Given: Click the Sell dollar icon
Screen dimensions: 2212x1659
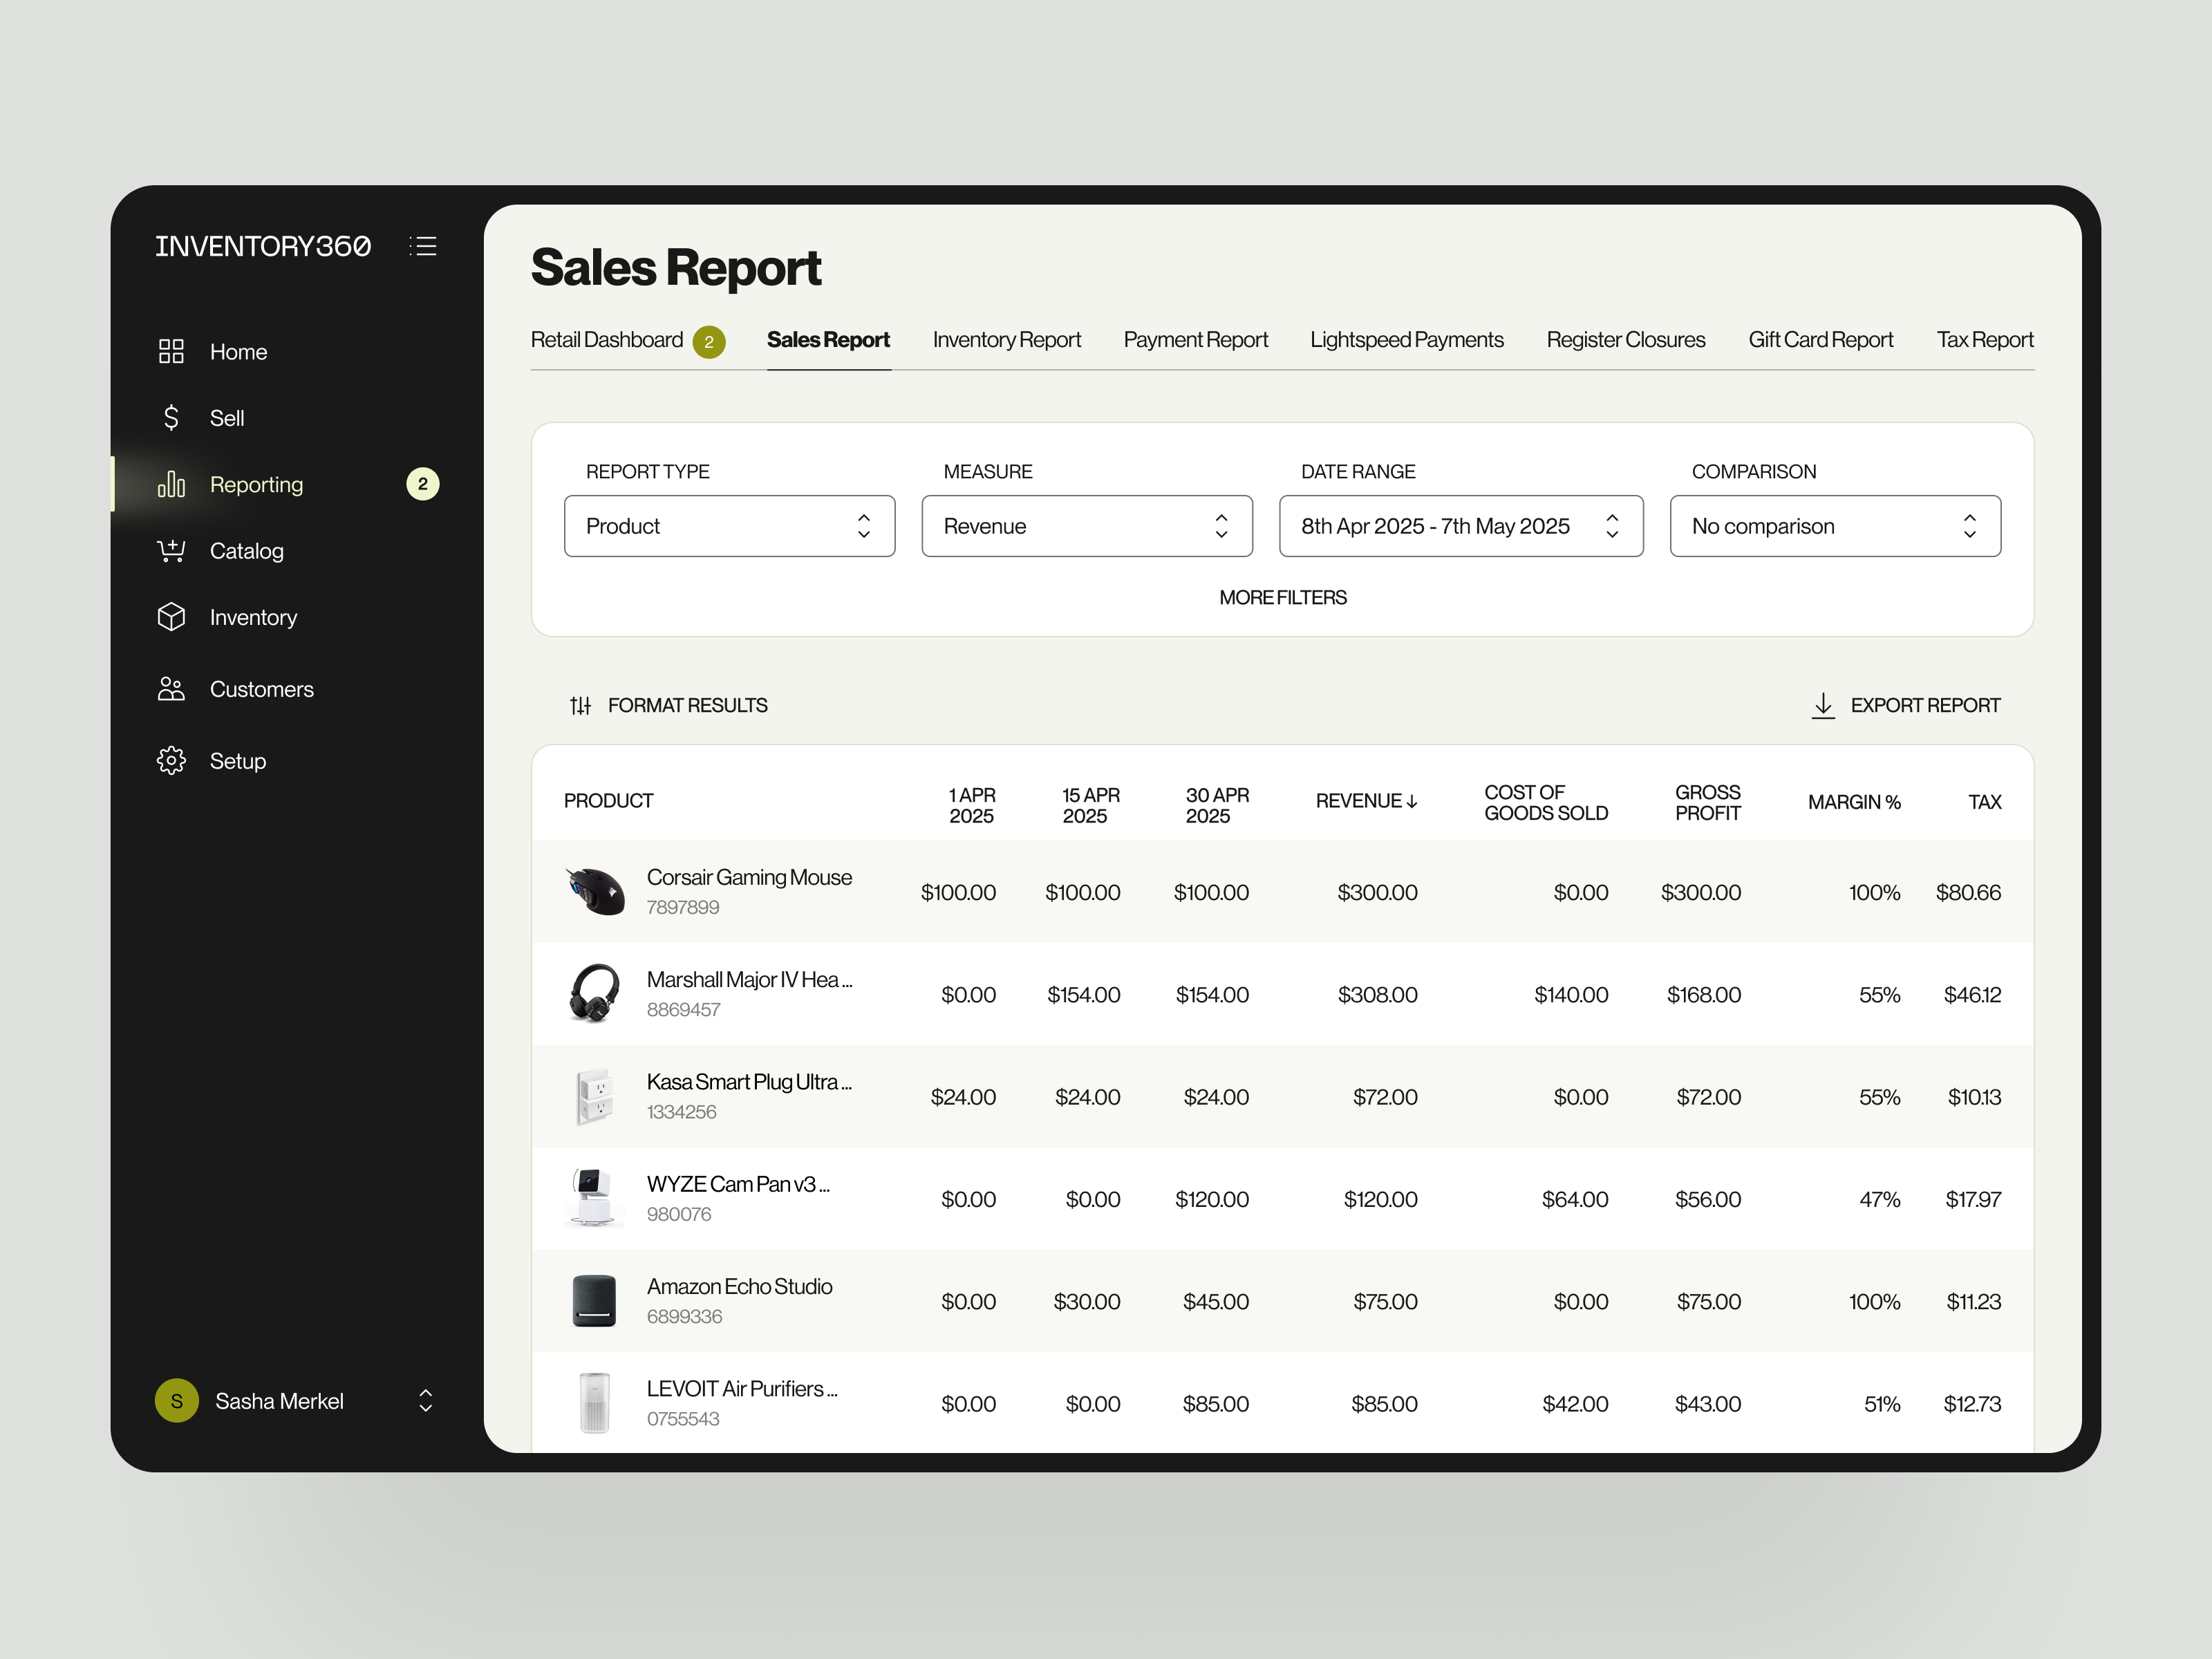Looking at the screenshot, I should (171, 417).
